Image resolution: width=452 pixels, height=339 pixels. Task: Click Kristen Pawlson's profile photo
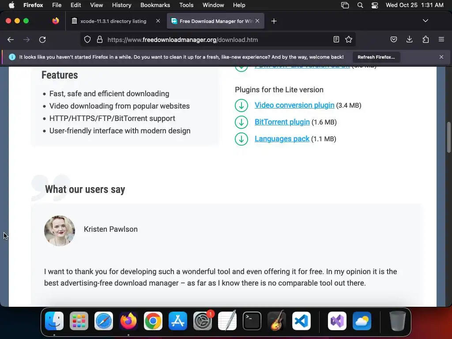[x=60, y=230]
